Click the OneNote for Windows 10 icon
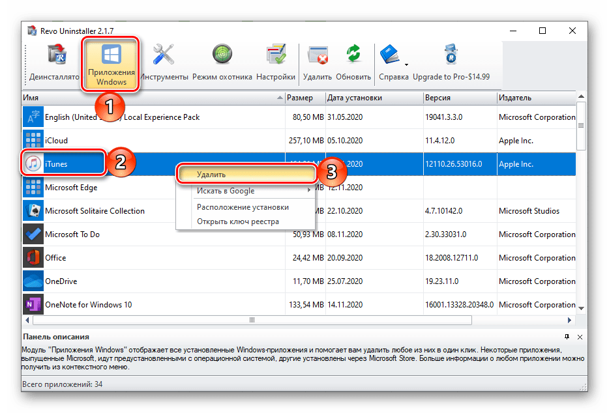Viewport: 609px width, 413px height. pos(33,305)
